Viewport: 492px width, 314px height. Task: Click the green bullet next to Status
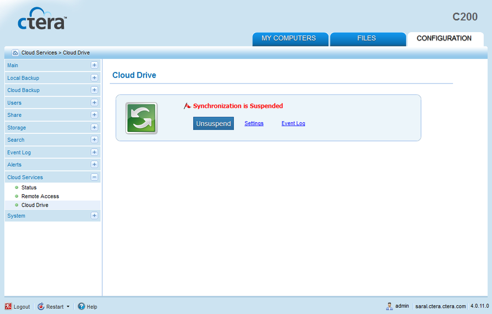17,187
